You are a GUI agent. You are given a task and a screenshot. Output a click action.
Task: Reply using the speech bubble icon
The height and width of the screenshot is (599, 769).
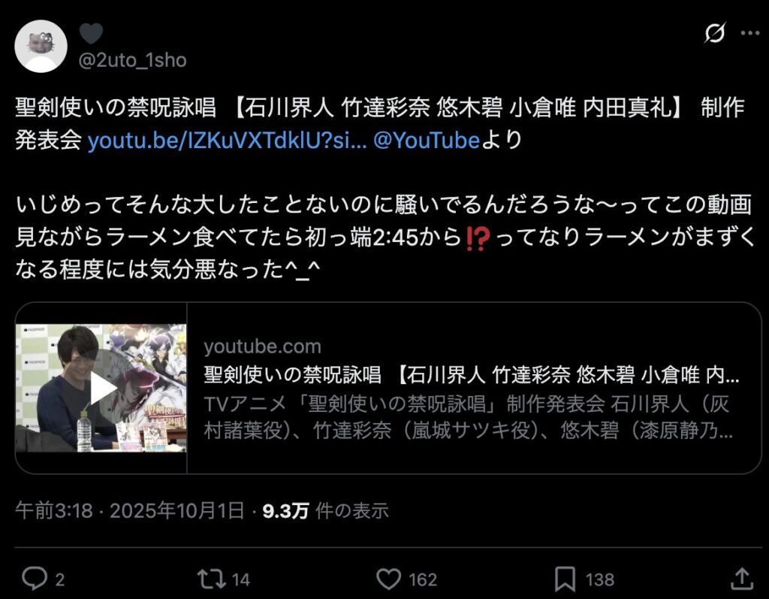(x=35, y=579)
